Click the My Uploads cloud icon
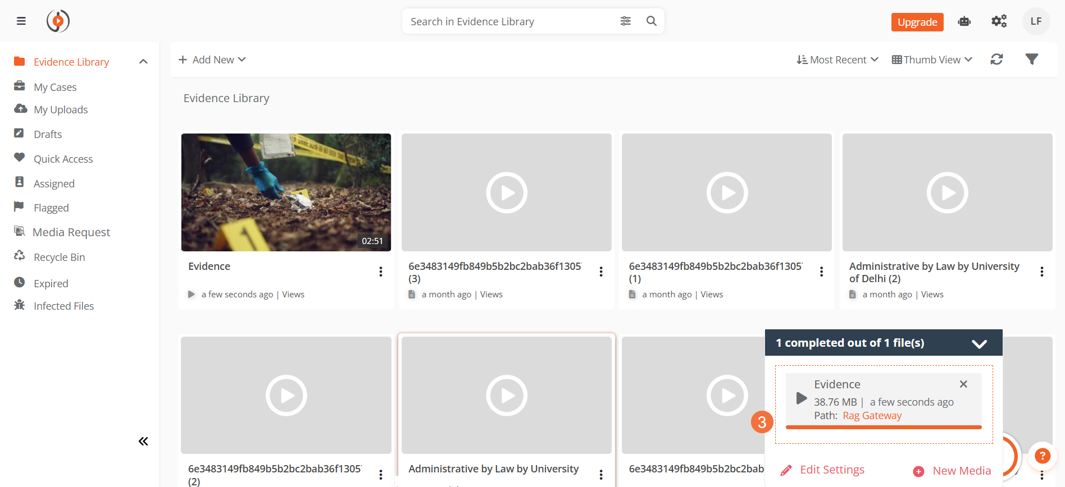The height and width of the screenshot is (487, 1065). point(20,108)
